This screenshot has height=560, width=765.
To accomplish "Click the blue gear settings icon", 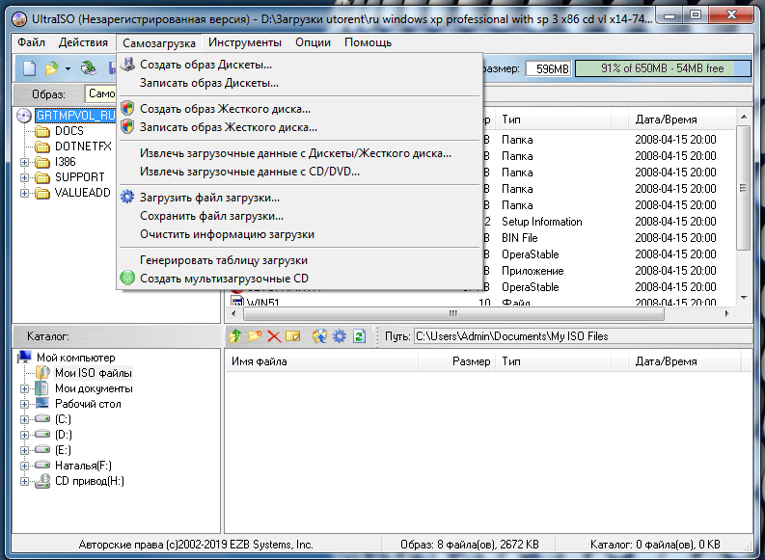I will (x=339, y=335).
